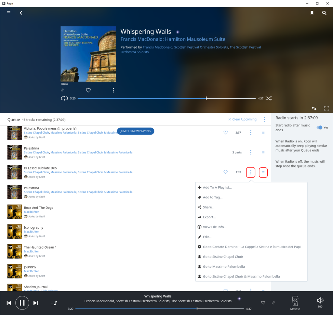
Task: Favorite Whispering Walls with the heart under the cover
Action: pos(88,90)
